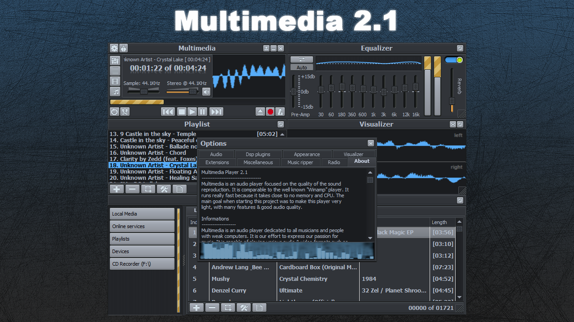
Task: Start recording with the red record button
Action: [x=270, y=112]
